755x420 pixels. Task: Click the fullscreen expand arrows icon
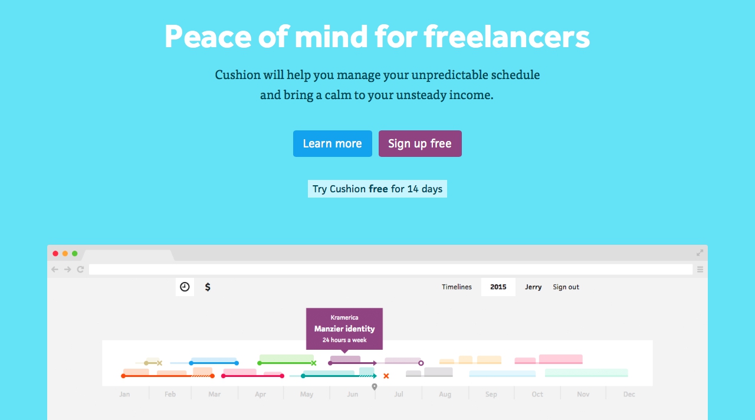(x=700, y=252)
